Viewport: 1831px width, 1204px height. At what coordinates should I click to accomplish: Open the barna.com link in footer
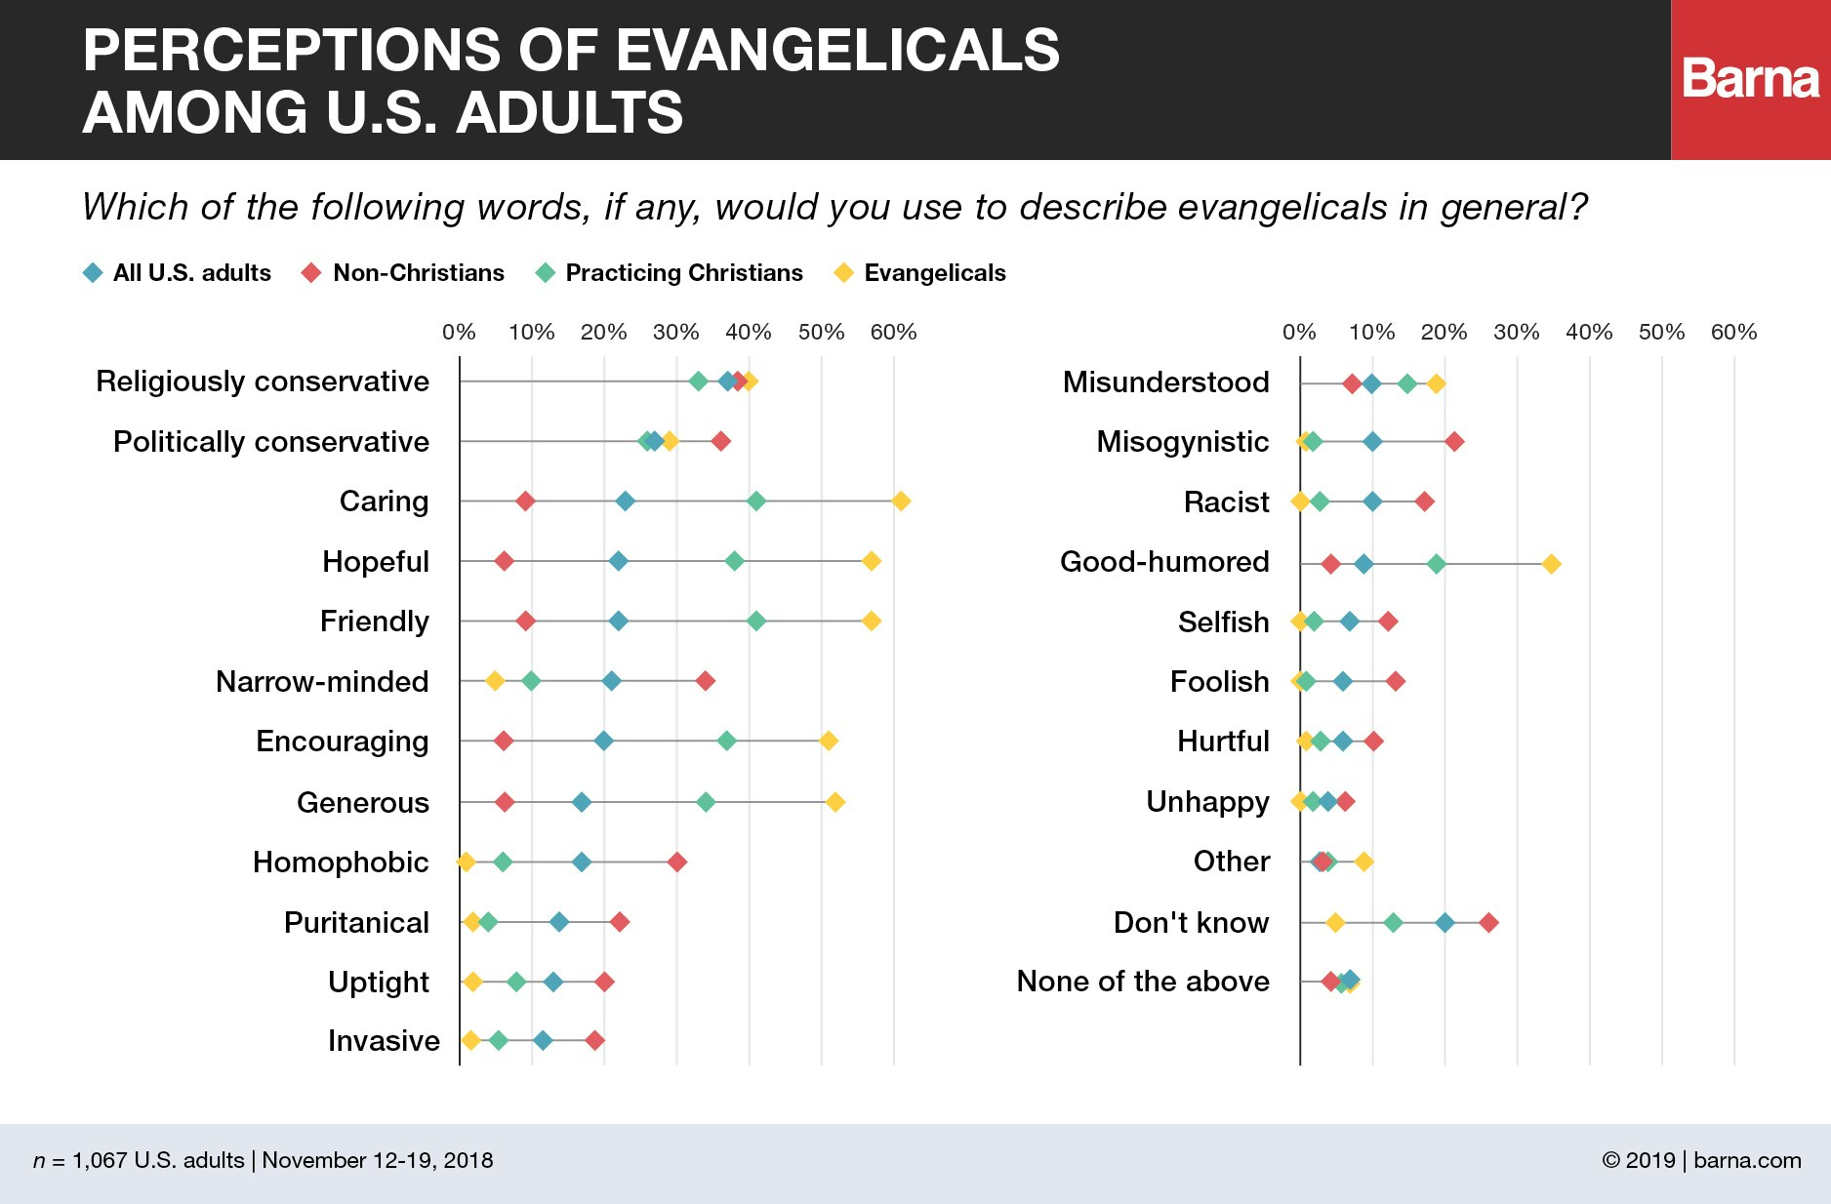tap(1747, 1160)
